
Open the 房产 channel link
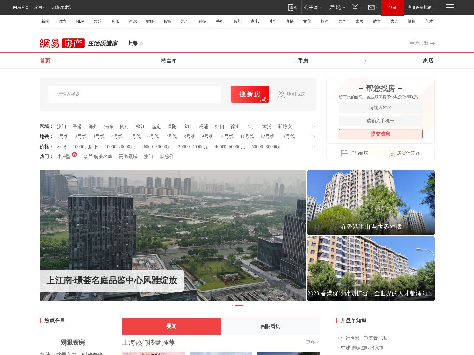coord(342,21)
